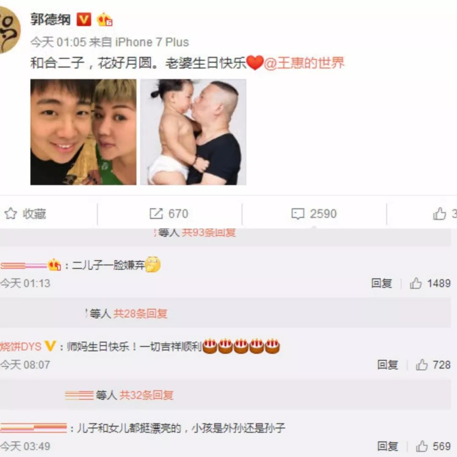Screen dimensions: 457x457
Task: Click the orange V verified badge beside 郭德纲
Action: pos(84,19)
